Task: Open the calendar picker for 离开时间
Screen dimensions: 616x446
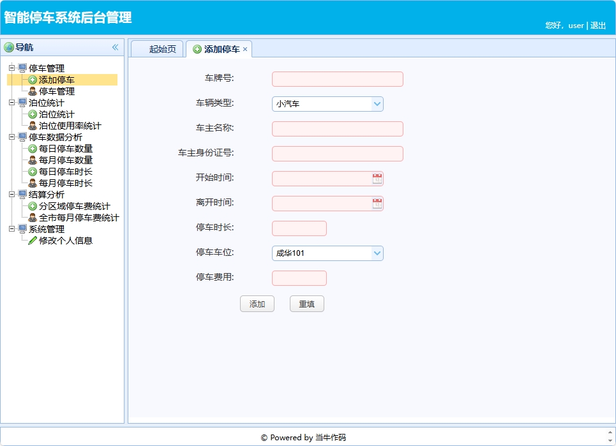Action: (377, 203)
